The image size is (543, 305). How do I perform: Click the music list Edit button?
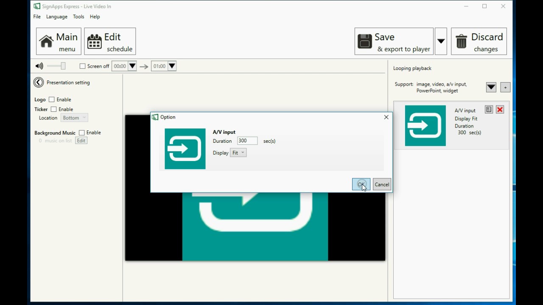pyautogui.click(x=81, y=141)
